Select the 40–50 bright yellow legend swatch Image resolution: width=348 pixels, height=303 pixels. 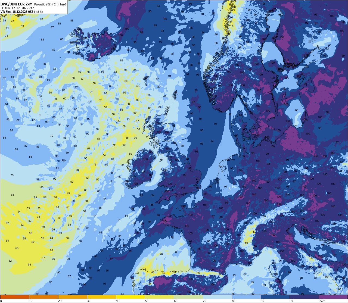tap(130, 297)
